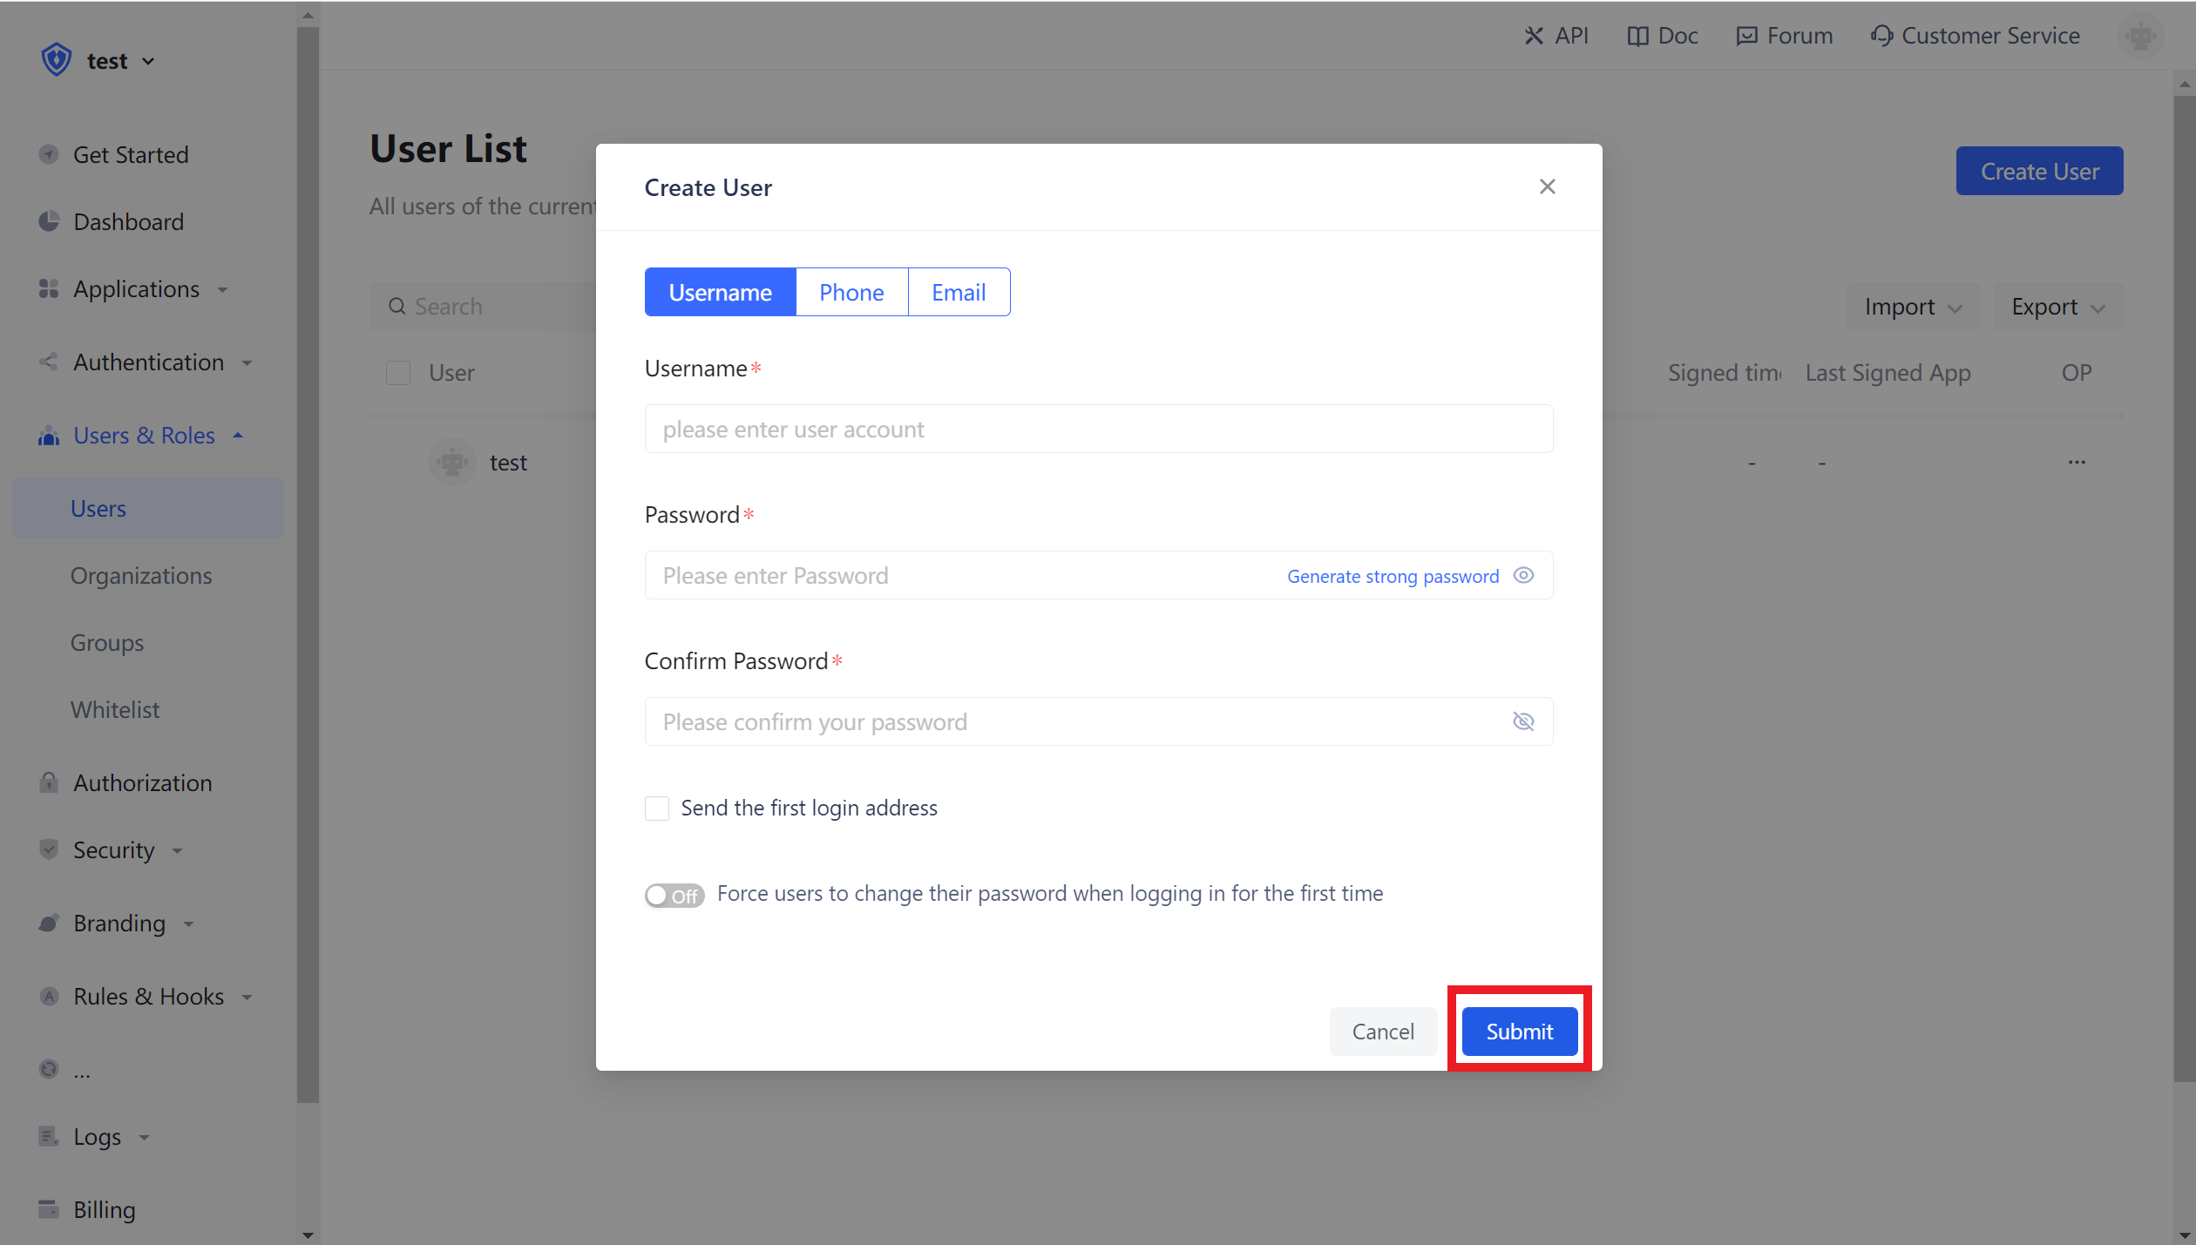Click the Authorization lock icon
The image size is (2196, 1245).
pos(49,782)
